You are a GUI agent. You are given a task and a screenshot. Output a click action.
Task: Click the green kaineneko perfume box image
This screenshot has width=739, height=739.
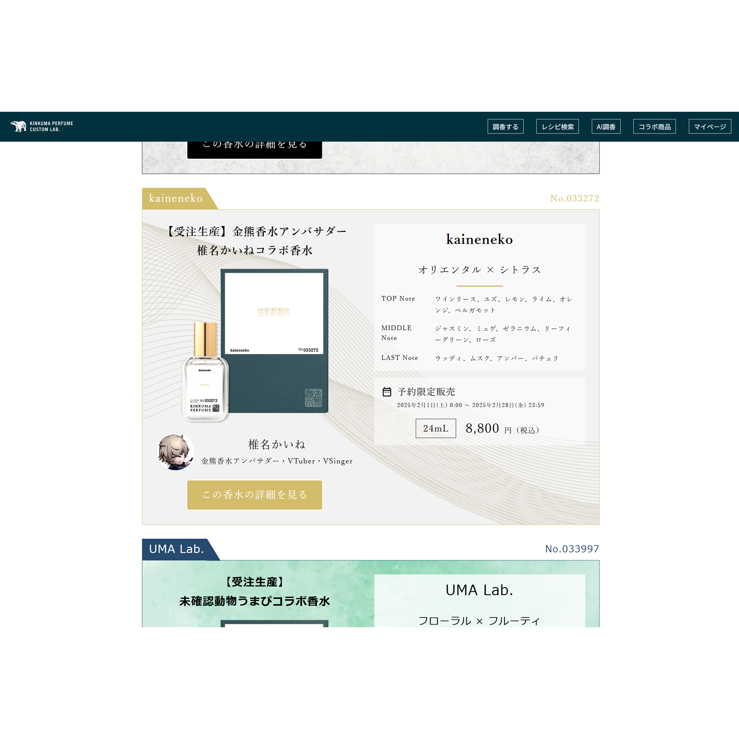(275, 341)
